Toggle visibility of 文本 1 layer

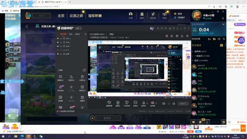pos(58,46)
